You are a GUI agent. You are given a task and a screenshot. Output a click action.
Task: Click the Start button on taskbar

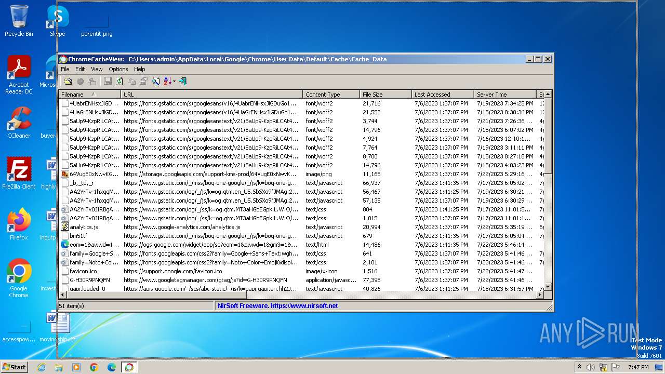pos(15,367)
